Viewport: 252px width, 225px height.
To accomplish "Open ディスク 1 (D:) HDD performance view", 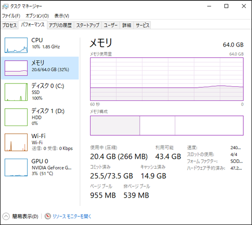I will pos(40,117).
